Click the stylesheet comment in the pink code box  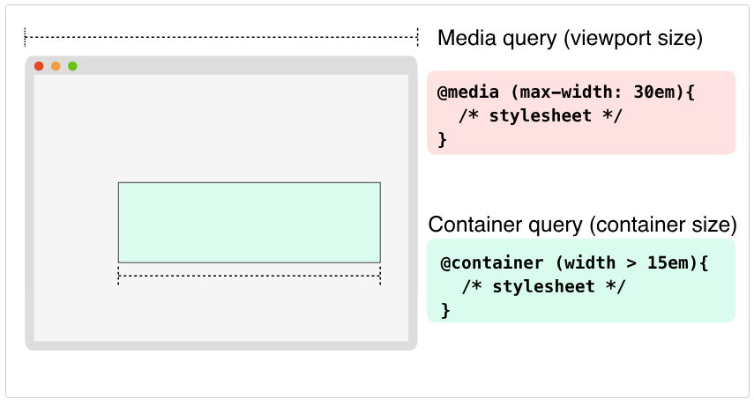tap(541, 115)
